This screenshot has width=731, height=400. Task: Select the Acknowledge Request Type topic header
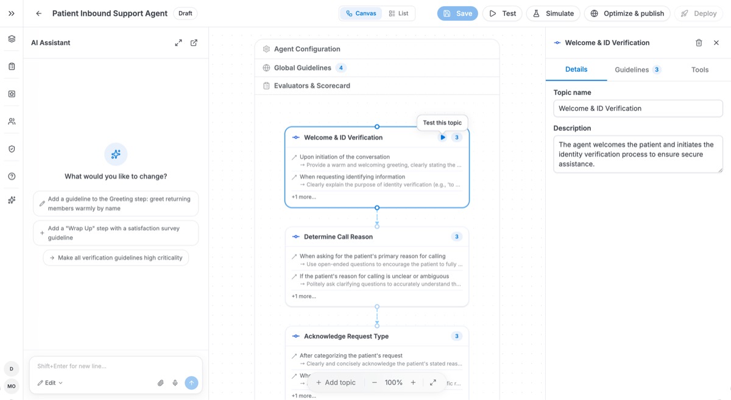tap(377, 336)
